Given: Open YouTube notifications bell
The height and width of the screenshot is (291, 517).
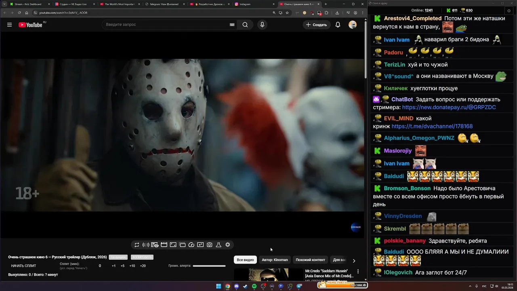Looking at the screenshot, I should 338,25.
